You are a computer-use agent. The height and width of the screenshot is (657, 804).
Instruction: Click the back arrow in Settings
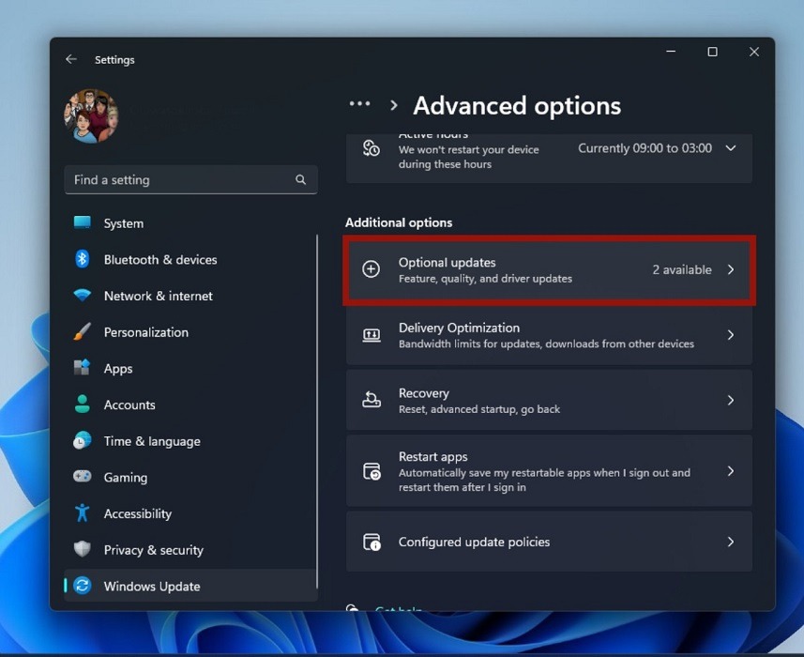click(71, 59)
